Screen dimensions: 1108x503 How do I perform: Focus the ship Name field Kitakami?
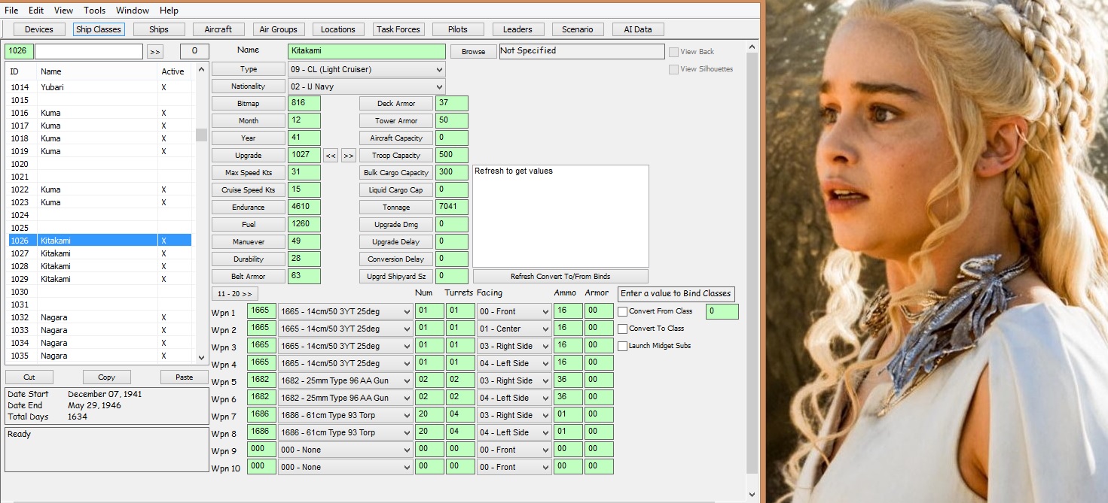point(367,51)
